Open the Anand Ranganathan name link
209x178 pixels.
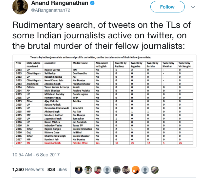60,3
